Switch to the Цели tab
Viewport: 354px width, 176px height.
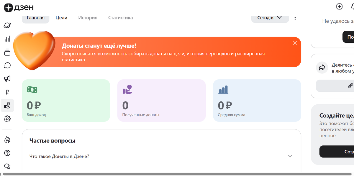coord(61,18)
